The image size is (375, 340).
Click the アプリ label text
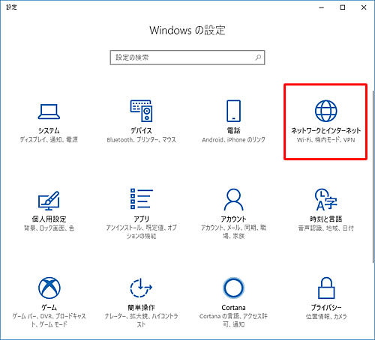pos(141,219)
